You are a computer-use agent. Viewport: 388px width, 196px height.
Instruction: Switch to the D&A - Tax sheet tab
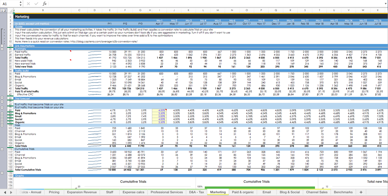pos(196,192)
